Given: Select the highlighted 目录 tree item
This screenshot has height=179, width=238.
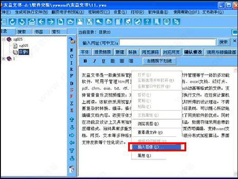Looking at the screenshot, I should pos(24,52).
